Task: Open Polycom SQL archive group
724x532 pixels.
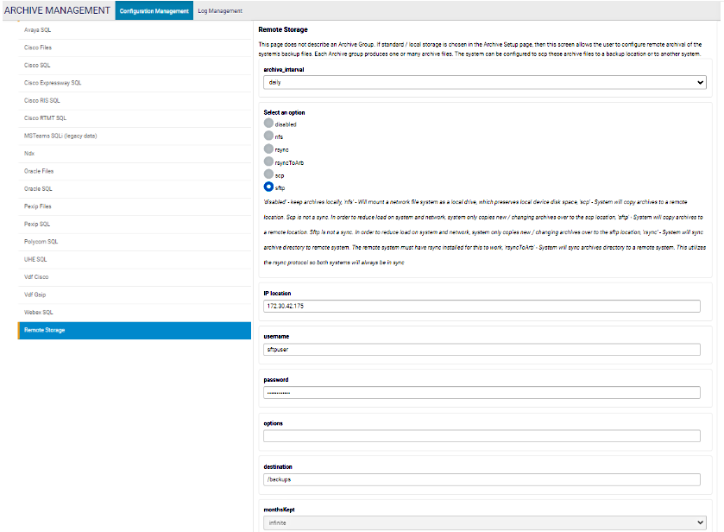Action: click(x=135, y=242)
